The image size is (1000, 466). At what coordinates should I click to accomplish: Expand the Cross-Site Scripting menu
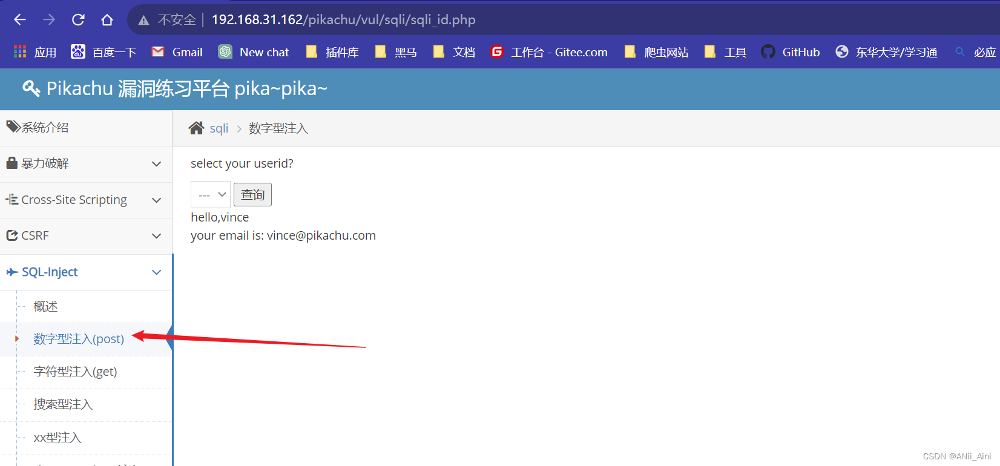tap(86, 200)
